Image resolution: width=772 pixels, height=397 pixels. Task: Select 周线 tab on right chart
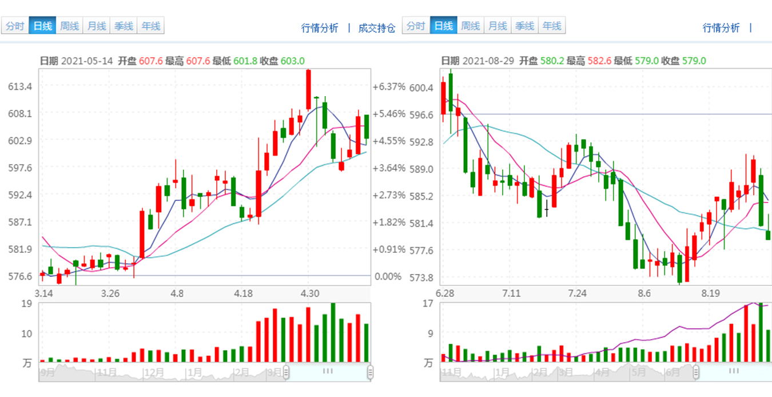click(x=471, y=26)
